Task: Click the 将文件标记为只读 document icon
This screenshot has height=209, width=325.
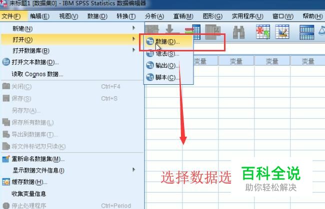Action: [x=6, y=146]
